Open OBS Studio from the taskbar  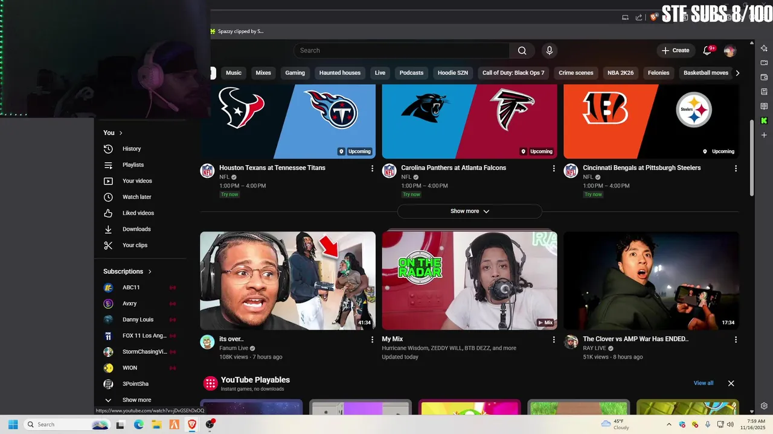[210, 424]
